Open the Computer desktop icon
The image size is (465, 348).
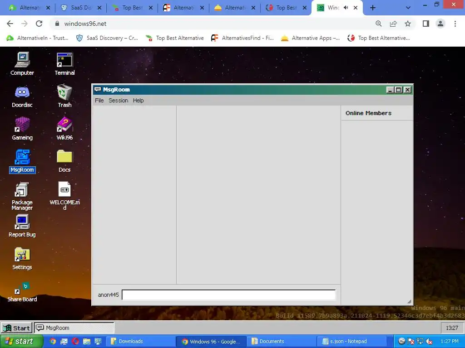(22, 63)
